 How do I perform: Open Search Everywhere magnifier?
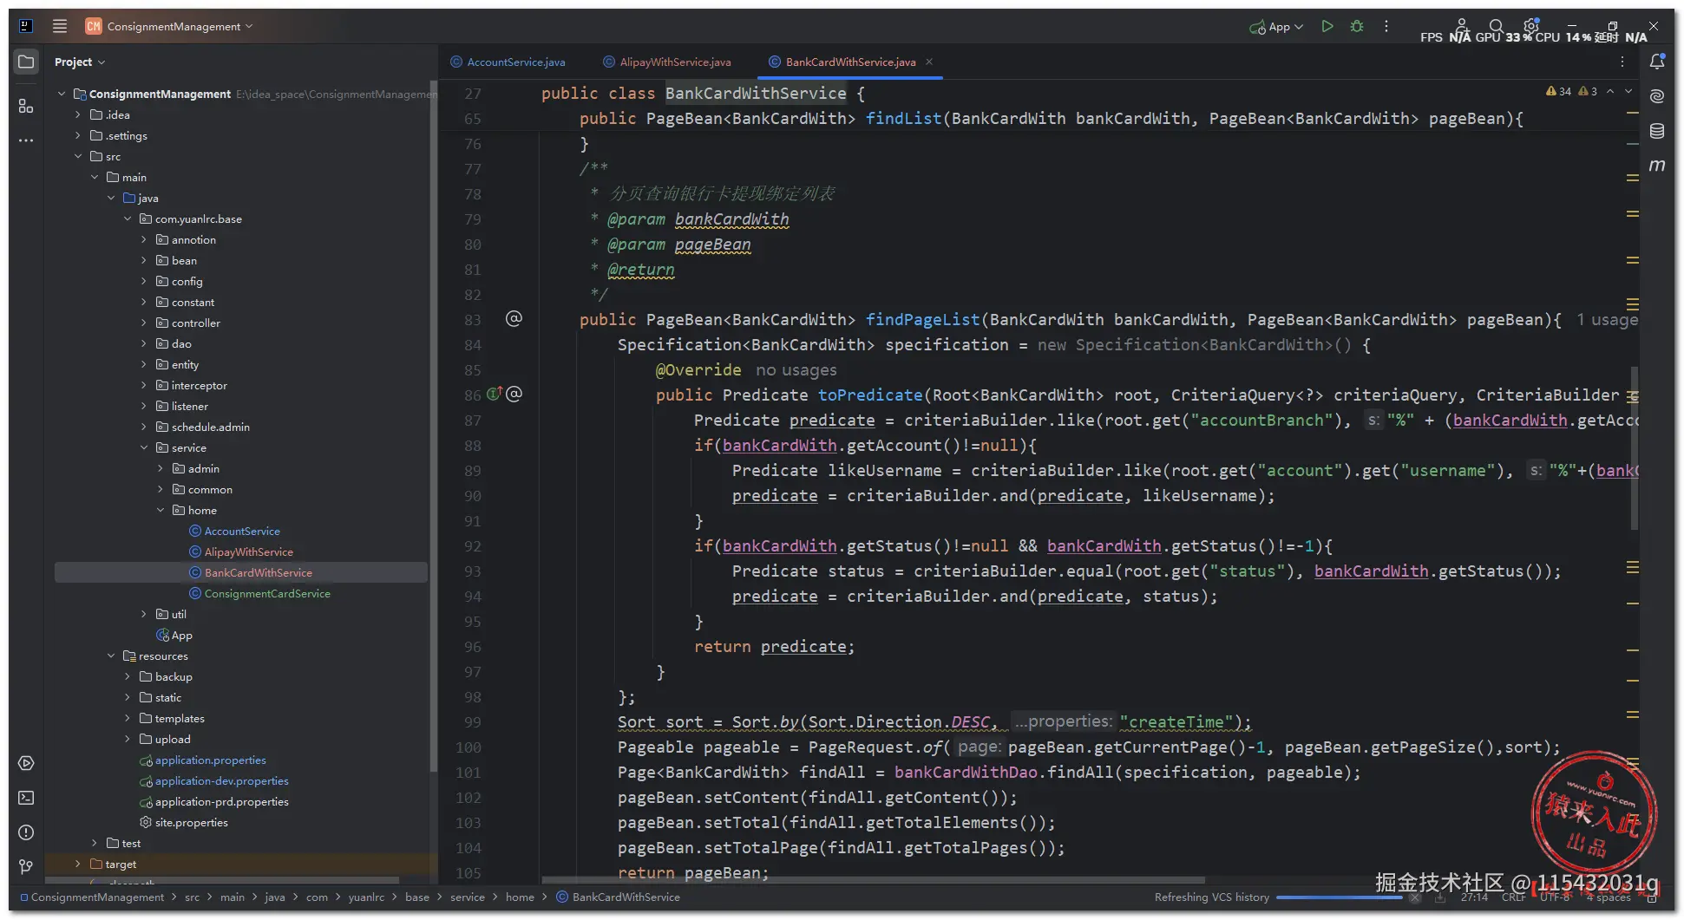[1497, 26]
